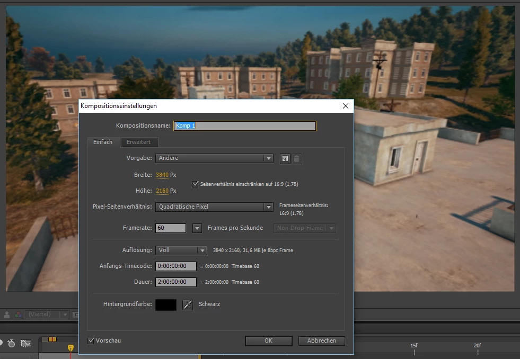520x359 pixels.
Task: Click the Kompositionsname input field
Action: pos(245,126)
